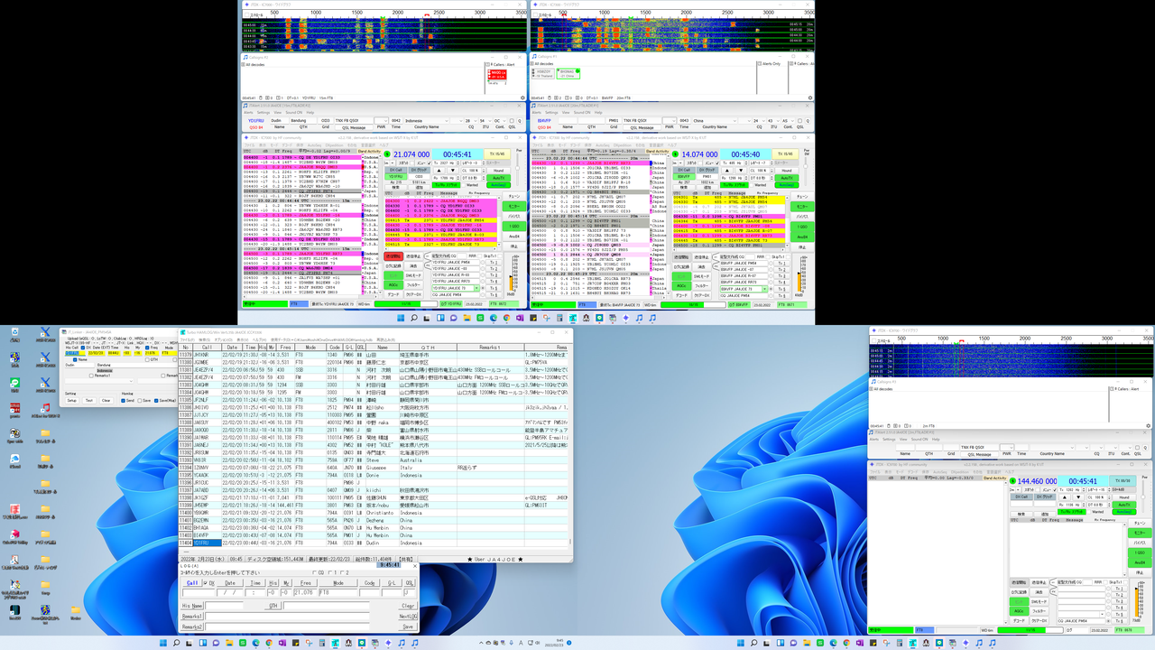Toggle the RRR checkbox in the 21.074 JTDX window
Image resolution: width=1155 pixels, height=650 pixels.
click(x=479, y=255)
